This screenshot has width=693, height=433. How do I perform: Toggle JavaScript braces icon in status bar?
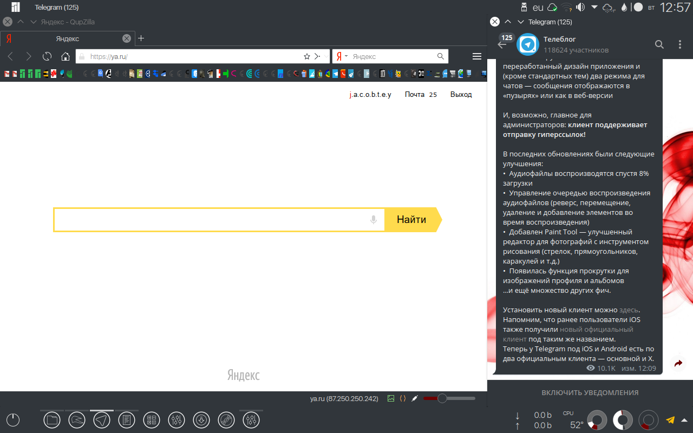click(x=403, y=399)
